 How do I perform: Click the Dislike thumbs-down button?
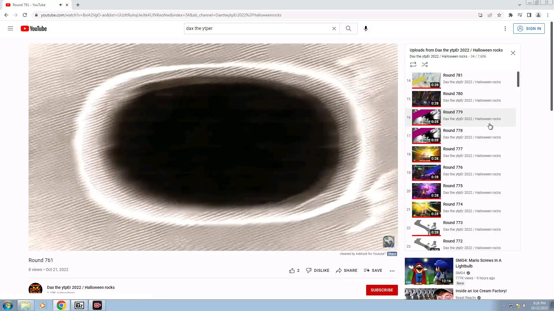[317, 270]
